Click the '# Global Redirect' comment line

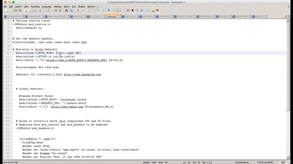click(29, 89)
